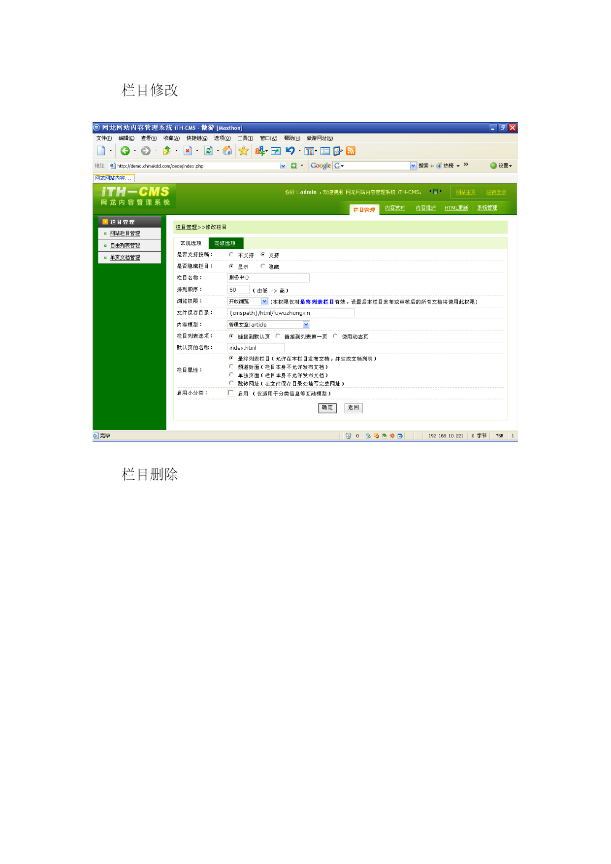This screenshot has width=611, height=864.
Task: Select 显示 radio to show column
Action: coord(231,266)
